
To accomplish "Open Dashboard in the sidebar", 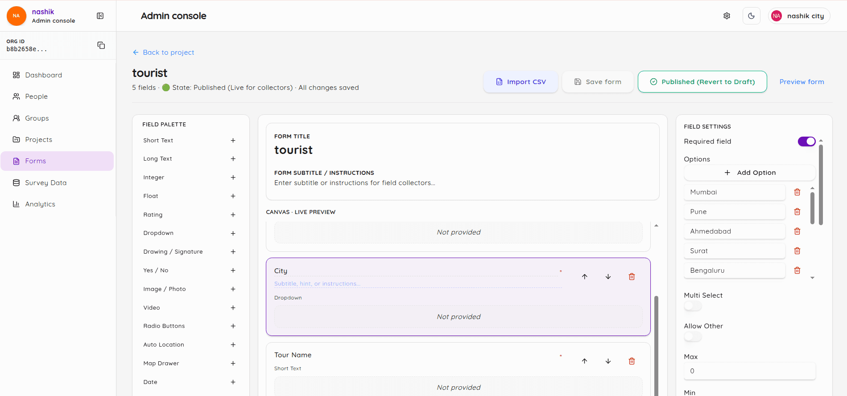I will [57, 75].
